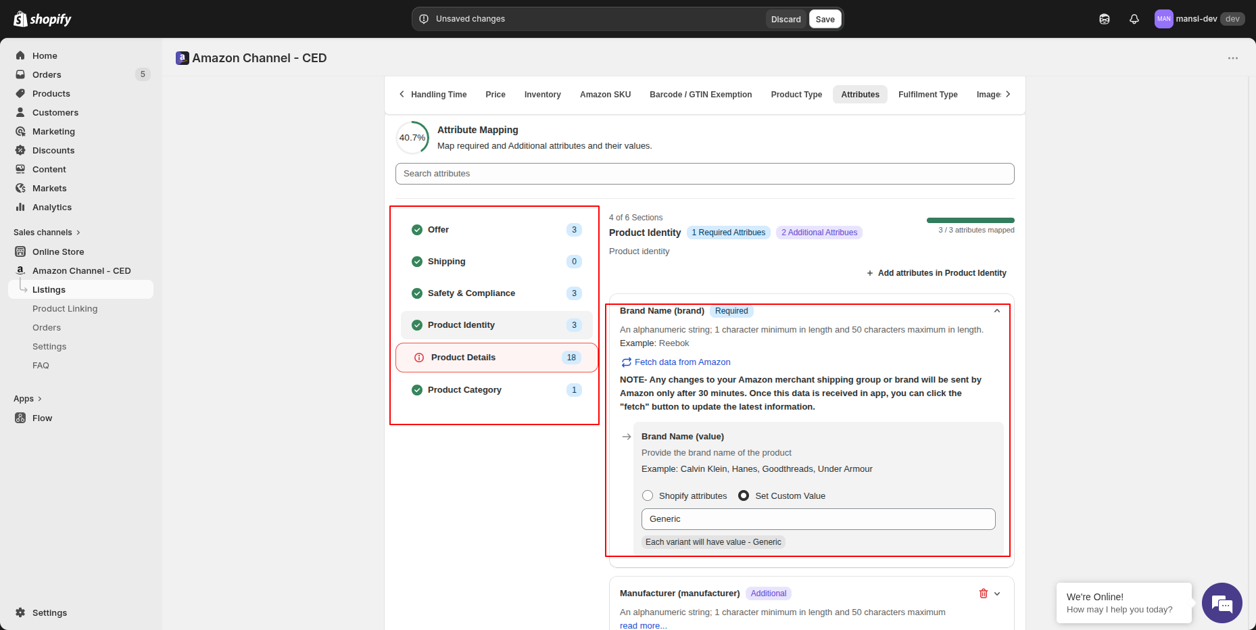
Task: Click the Offer green check icon
Action: (417, 230)
